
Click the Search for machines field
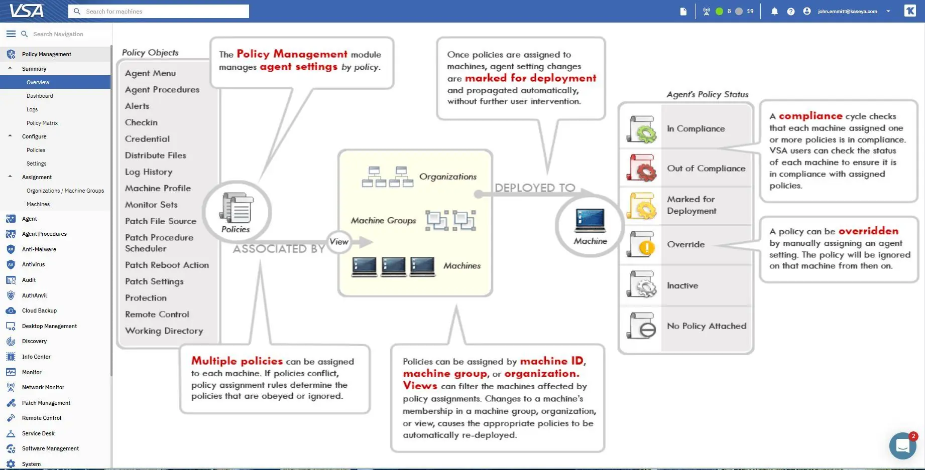coord(159,11)
